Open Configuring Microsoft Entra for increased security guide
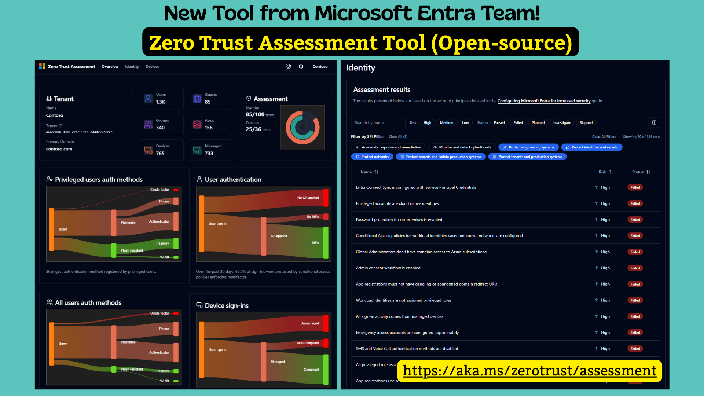 544,101
